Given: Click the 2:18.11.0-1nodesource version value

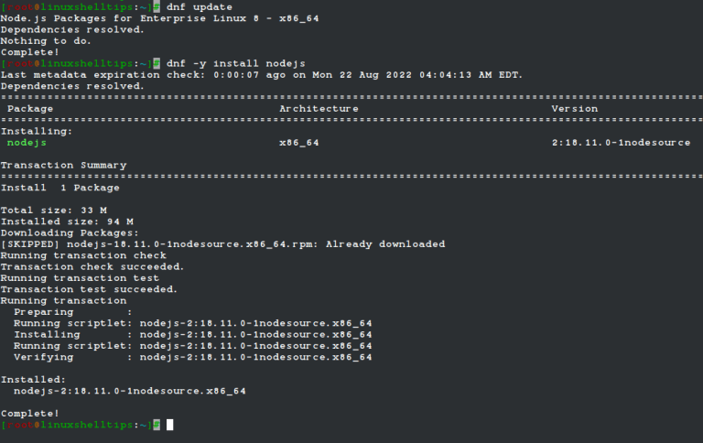Looking at the screenshot, I should pos(621,143).
